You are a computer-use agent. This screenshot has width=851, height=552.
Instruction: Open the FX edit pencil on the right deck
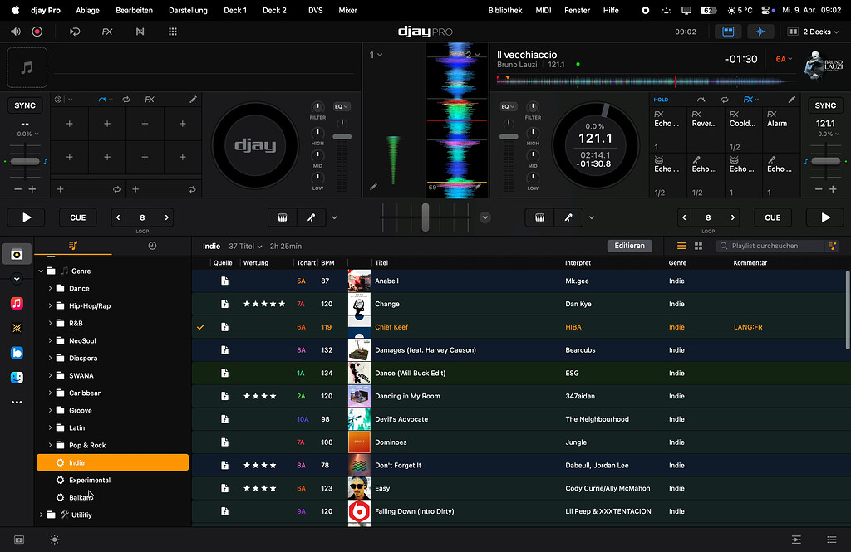[793, 100]
